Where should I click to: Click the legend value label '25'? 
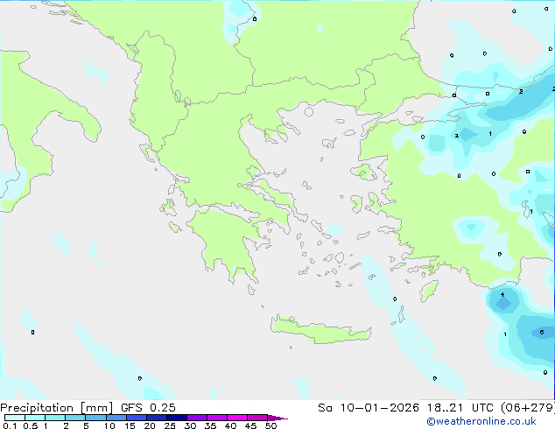tap(170, 425)
